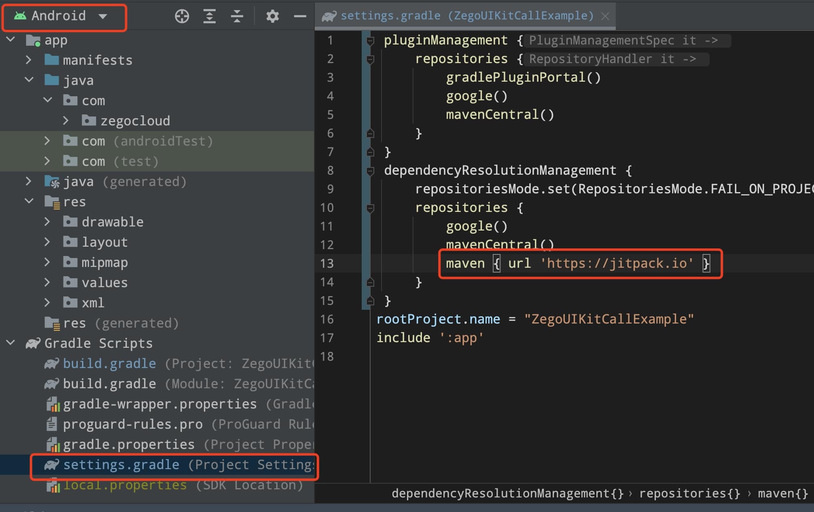
Task: Collapse the pluginManagement block fold arrow
Action: pyautogui.click(x=369, y=40)
